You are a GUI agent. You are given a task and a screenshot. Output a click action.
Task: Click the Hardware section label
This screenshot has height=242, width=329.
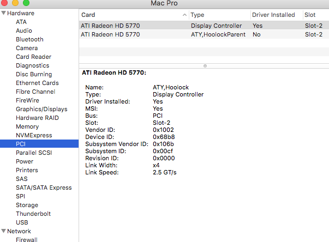[x=21, y=13]
